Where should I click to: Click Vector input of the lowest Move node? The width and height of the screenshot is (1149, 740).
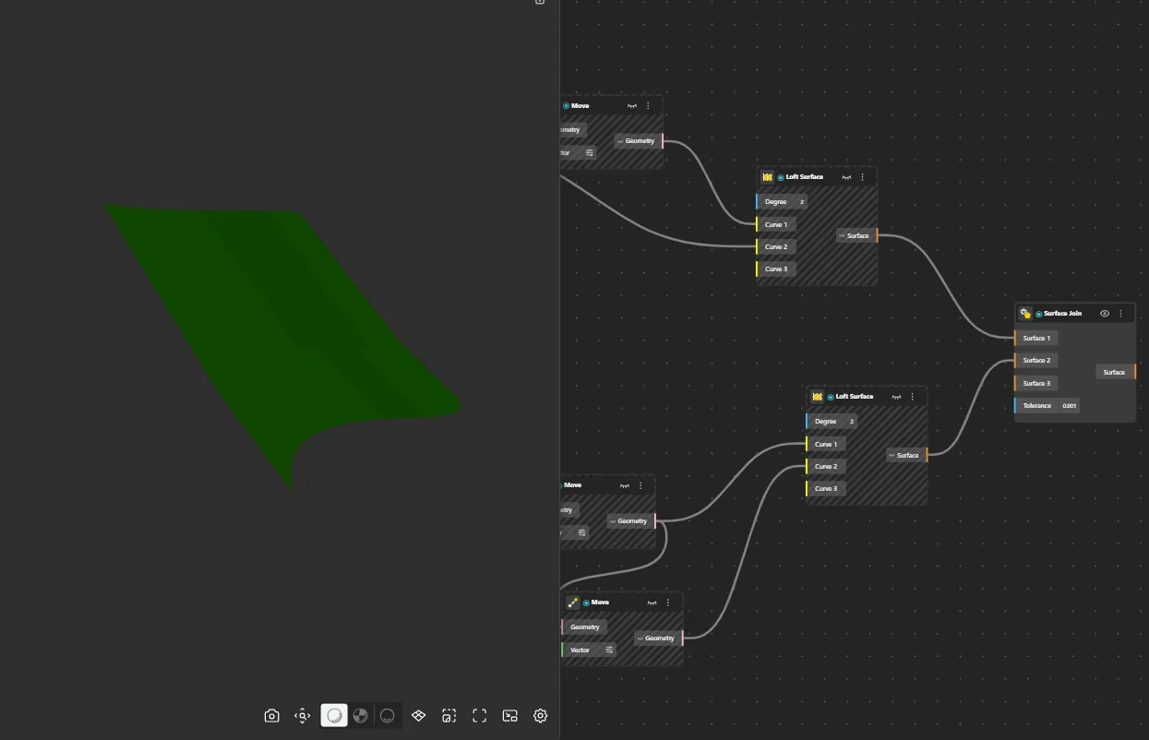[x=580, y=650]
